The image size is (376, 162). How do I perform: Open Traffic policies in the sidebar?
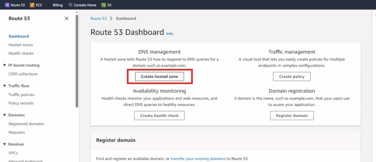tap(21, 95)
